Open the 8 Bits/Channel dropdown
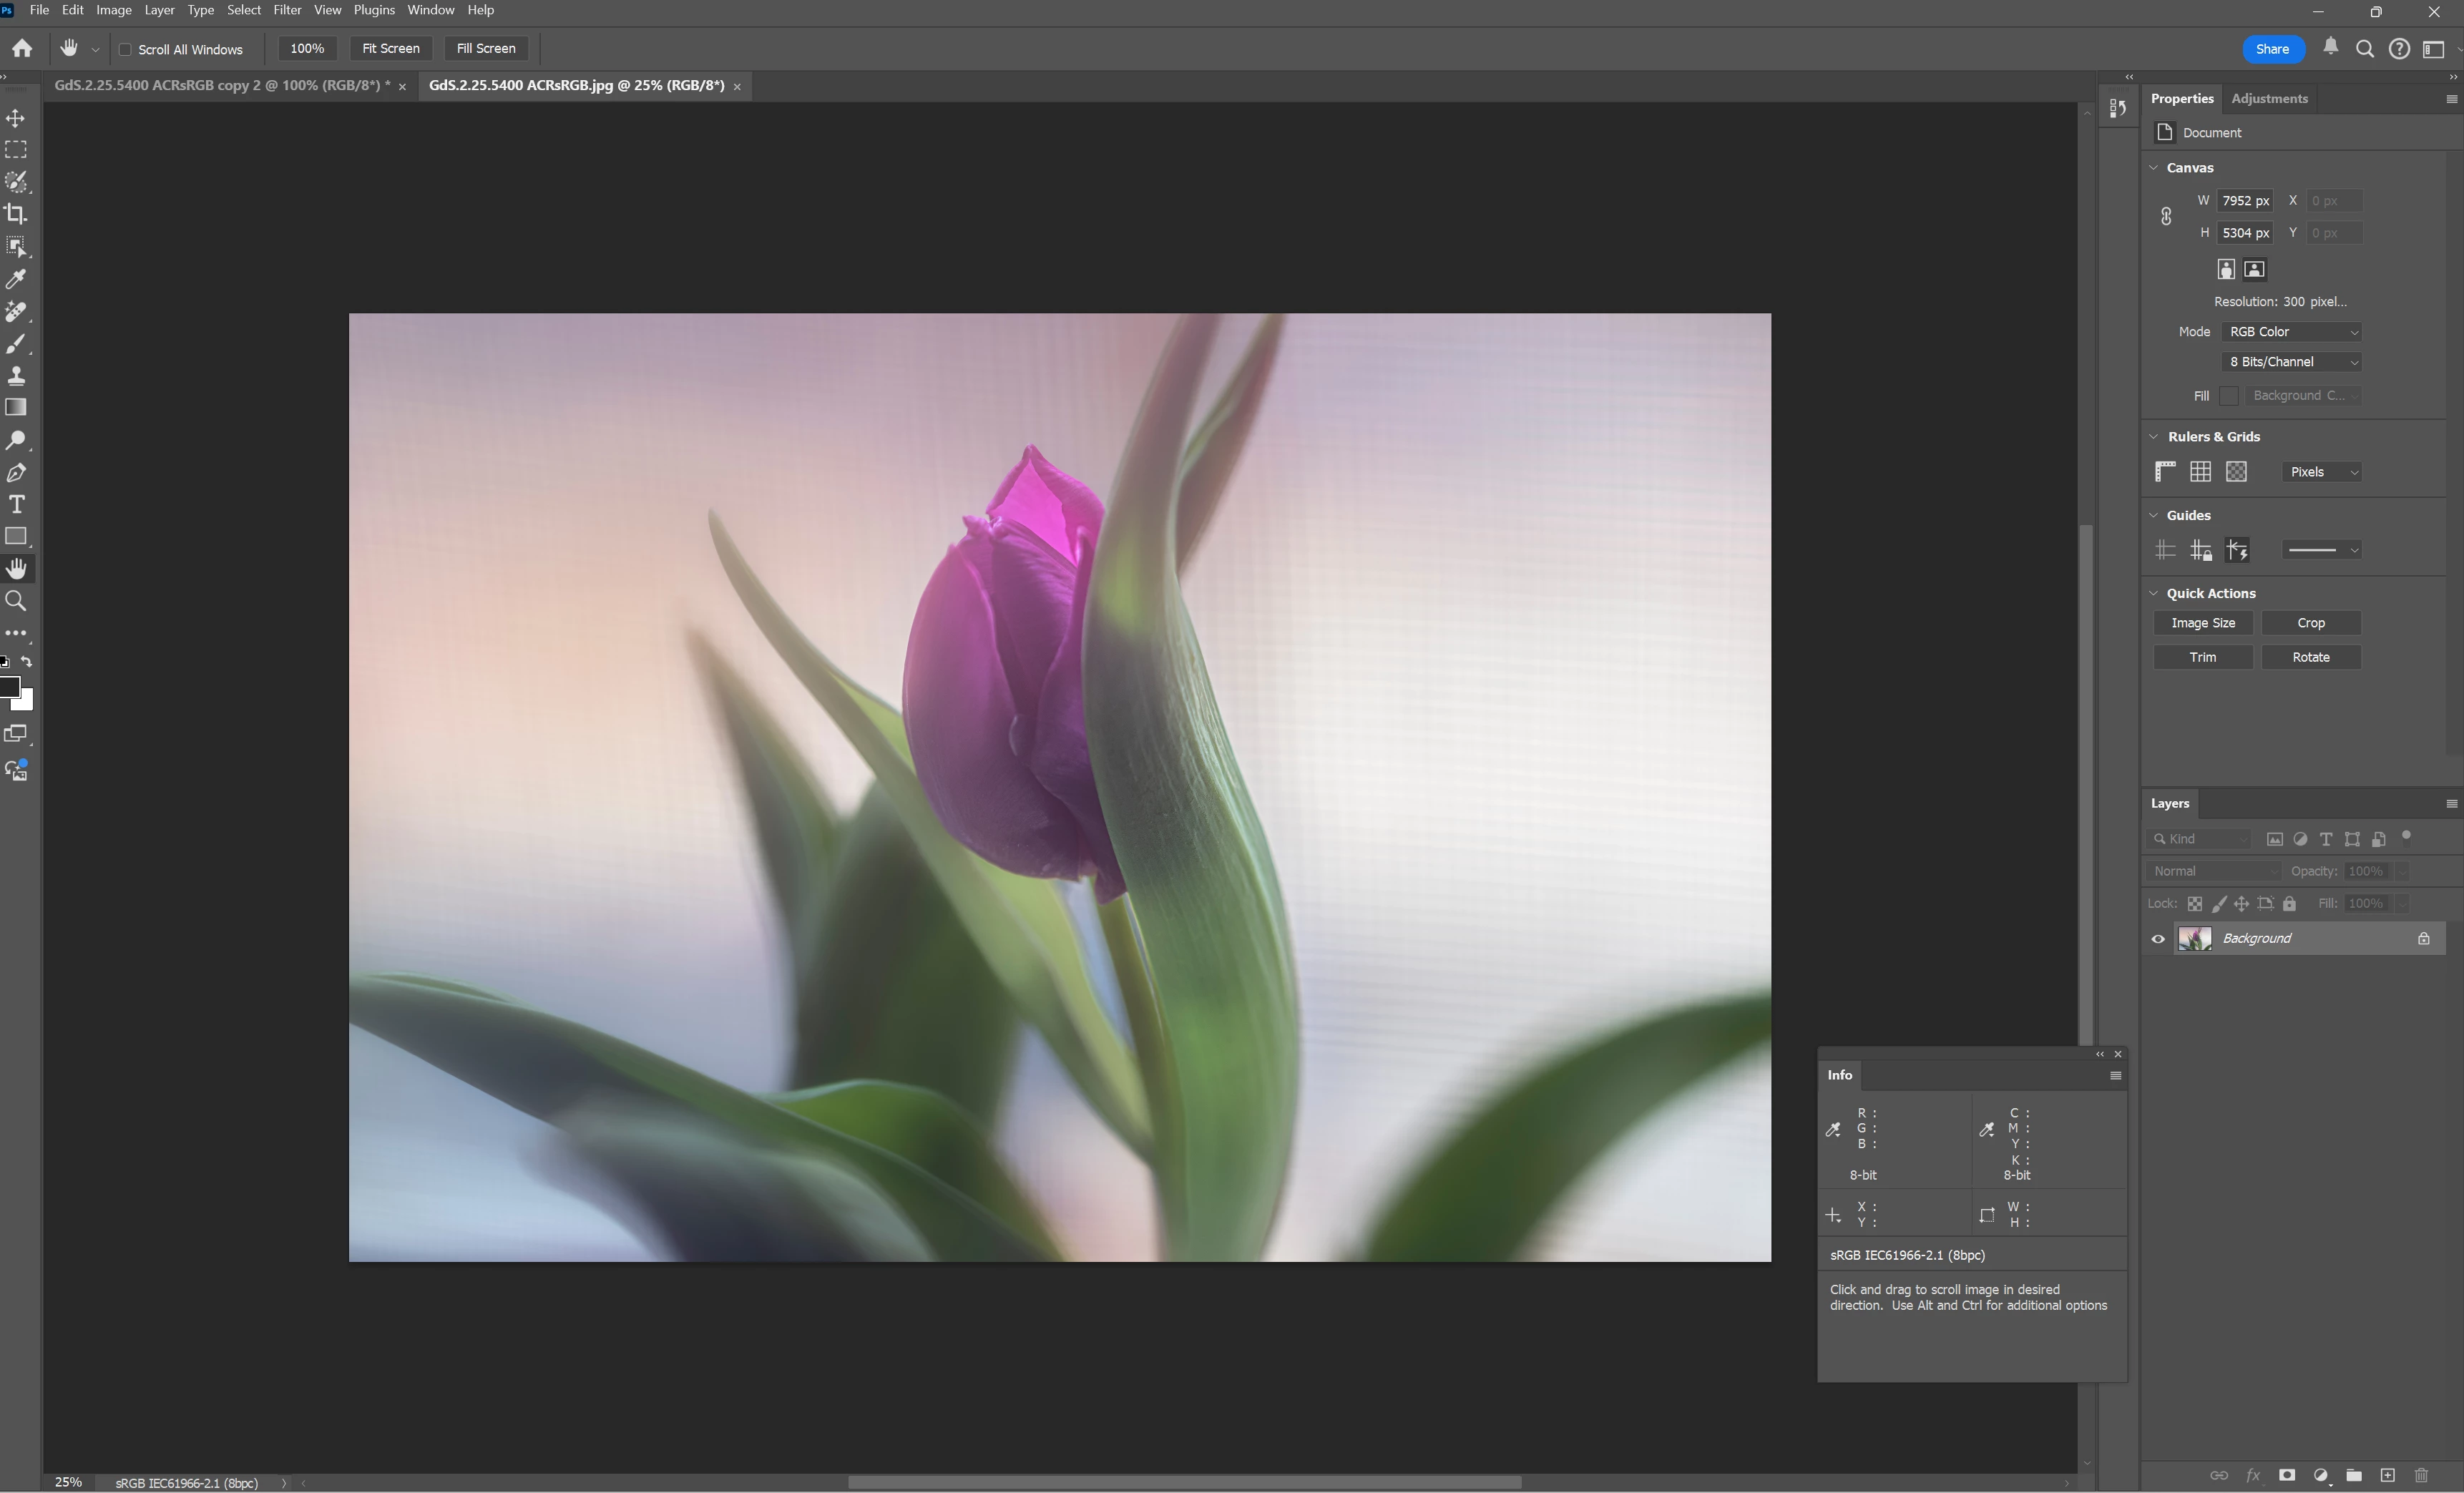 [2292, 362]
